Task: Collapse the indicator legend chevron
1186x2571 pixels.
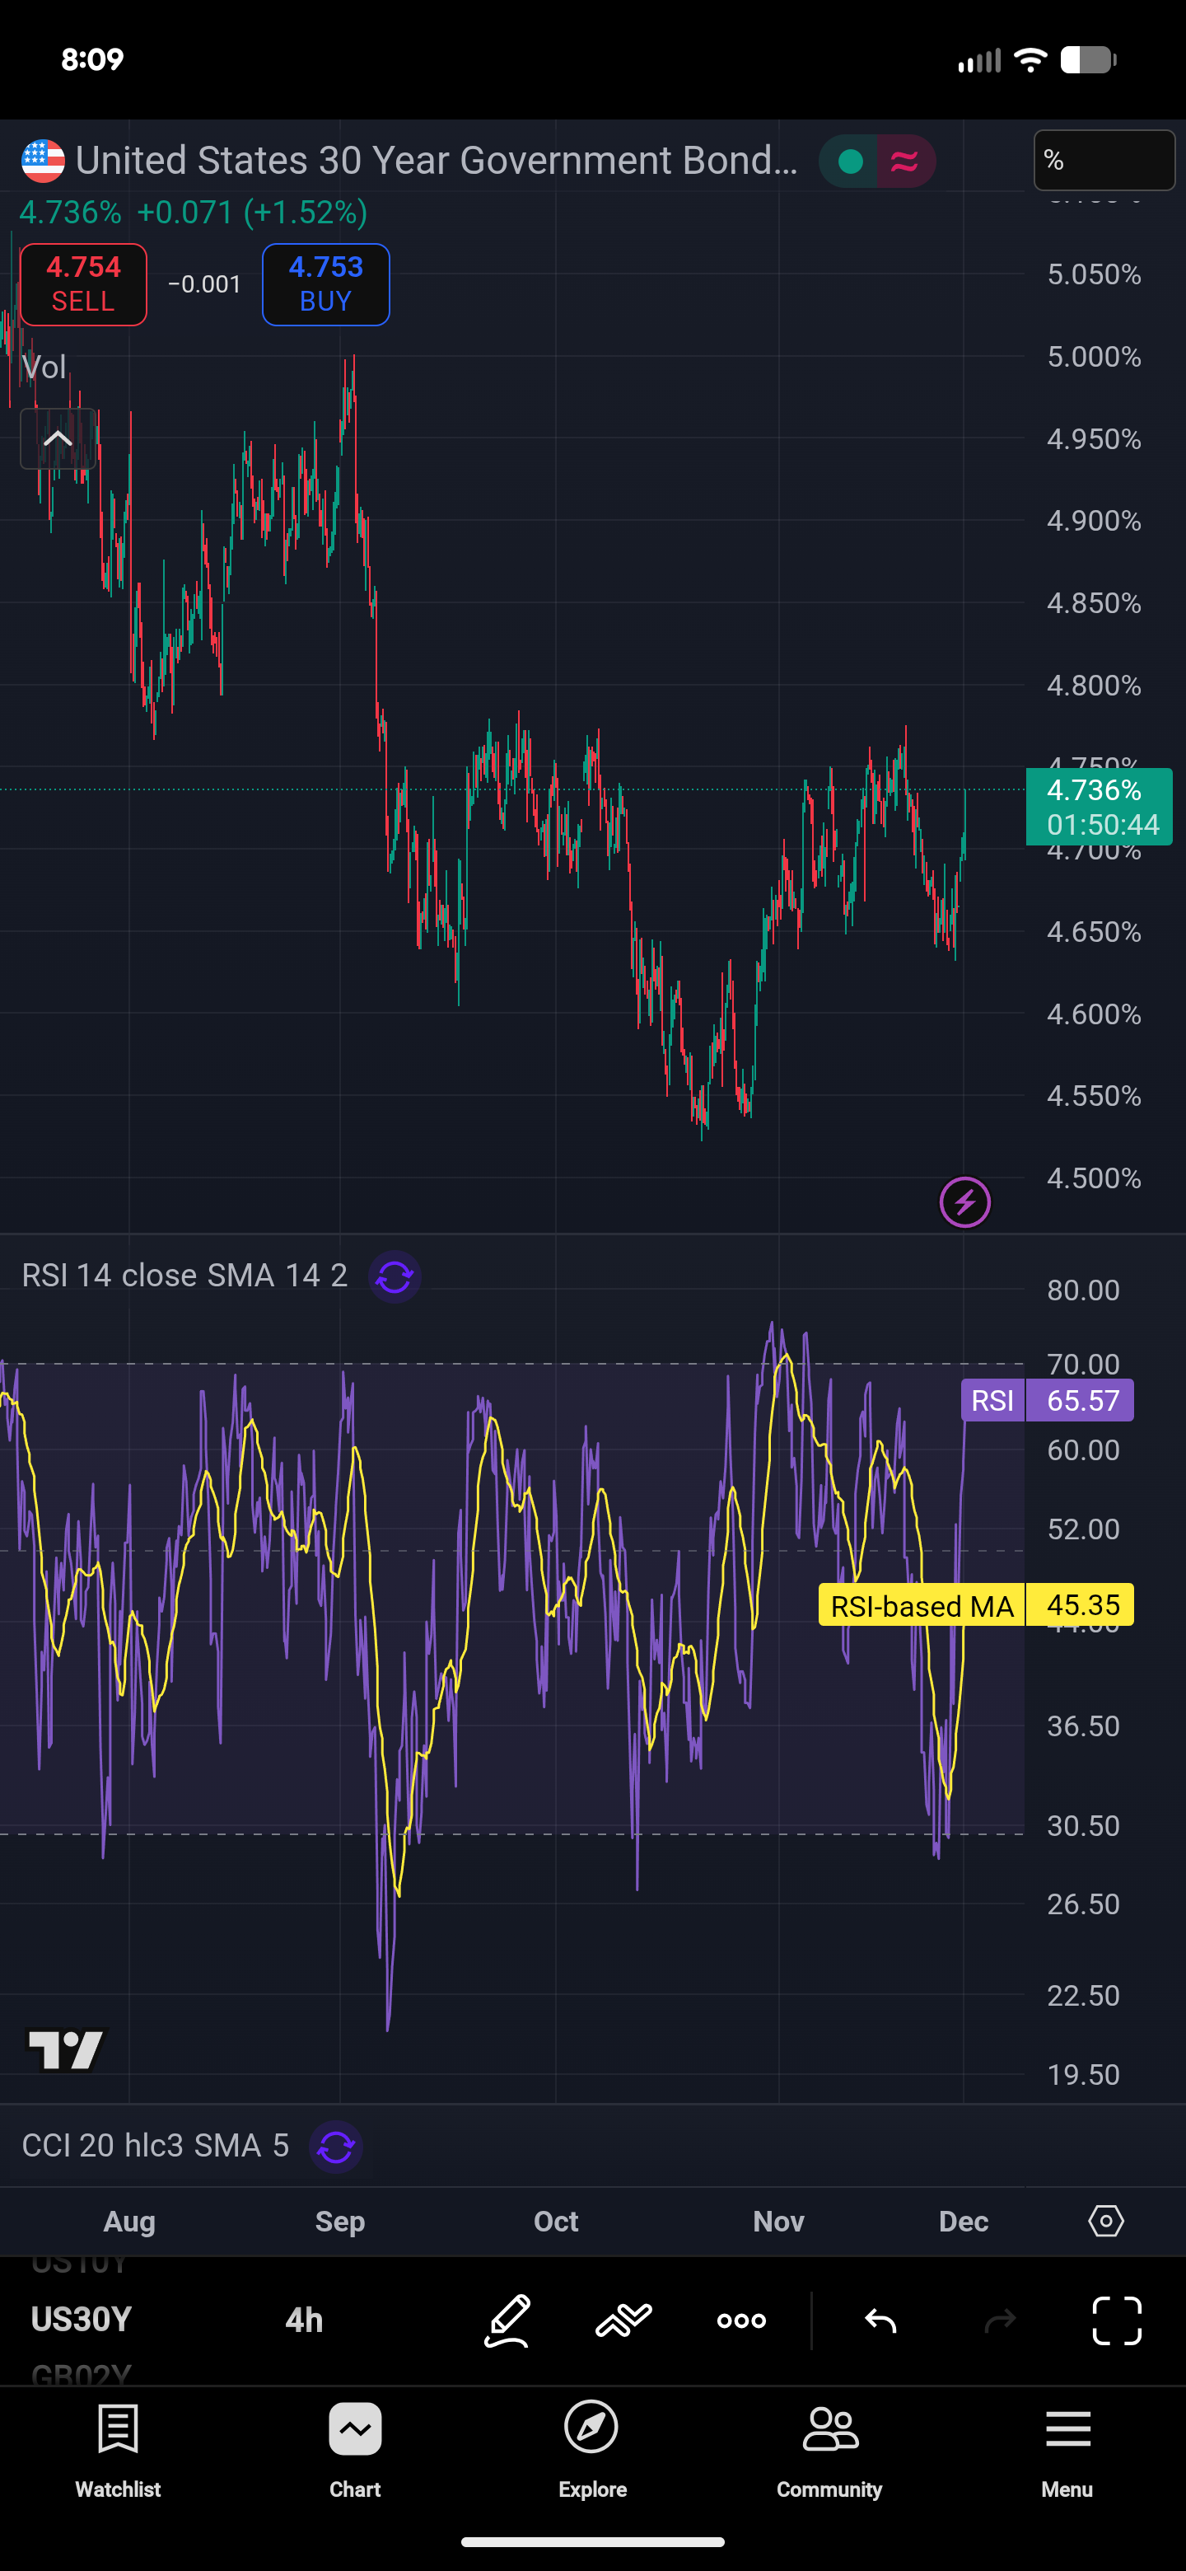Action: 58,438
